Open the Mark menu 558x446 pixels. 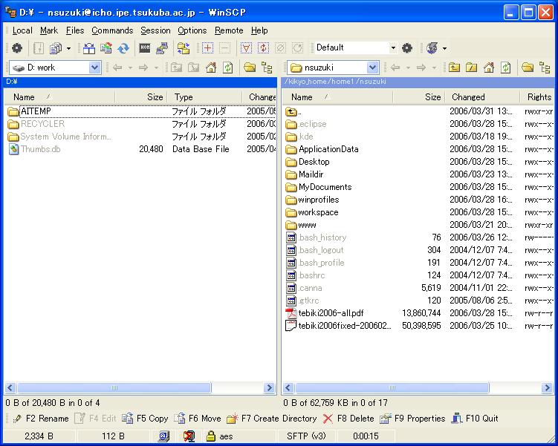point(49,30)
